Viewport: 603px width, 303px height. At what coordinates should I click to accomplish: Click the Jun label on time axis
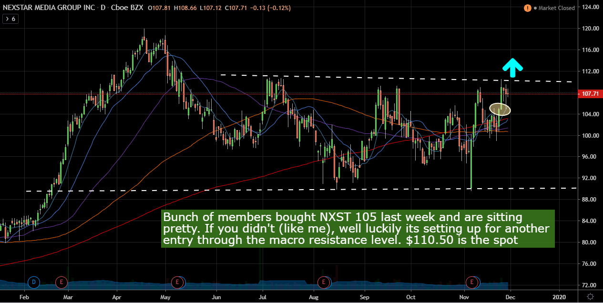216,296
